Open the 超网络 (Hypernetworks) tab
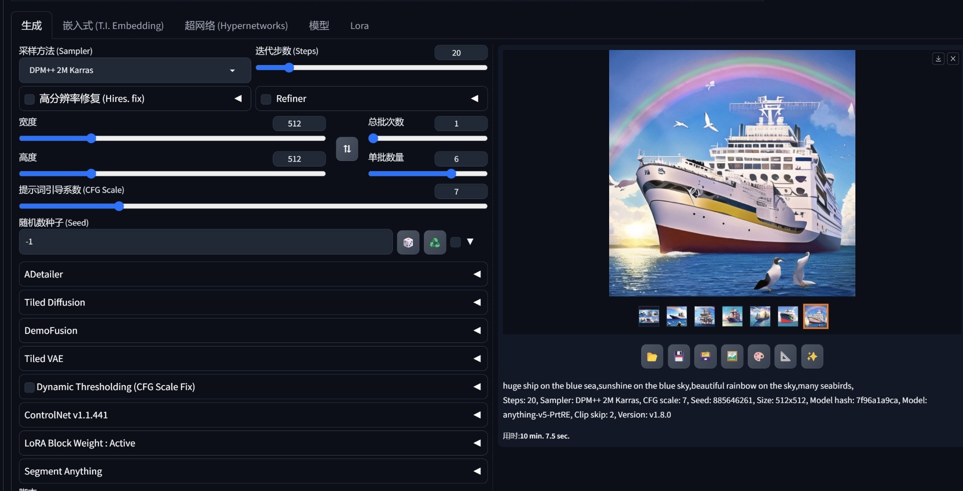This screenshot has width=963, height=491. pos(236,25)
